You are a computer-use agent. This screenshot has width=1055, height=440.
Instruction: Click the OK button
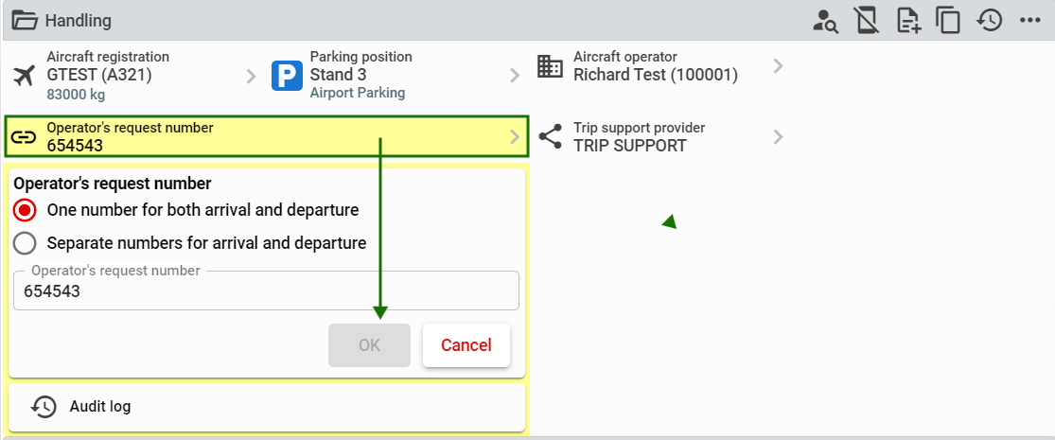369,345
